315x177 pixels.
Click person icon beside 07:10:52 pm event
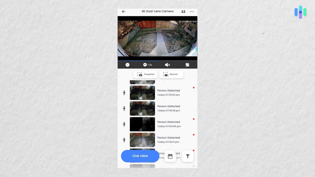124,93
